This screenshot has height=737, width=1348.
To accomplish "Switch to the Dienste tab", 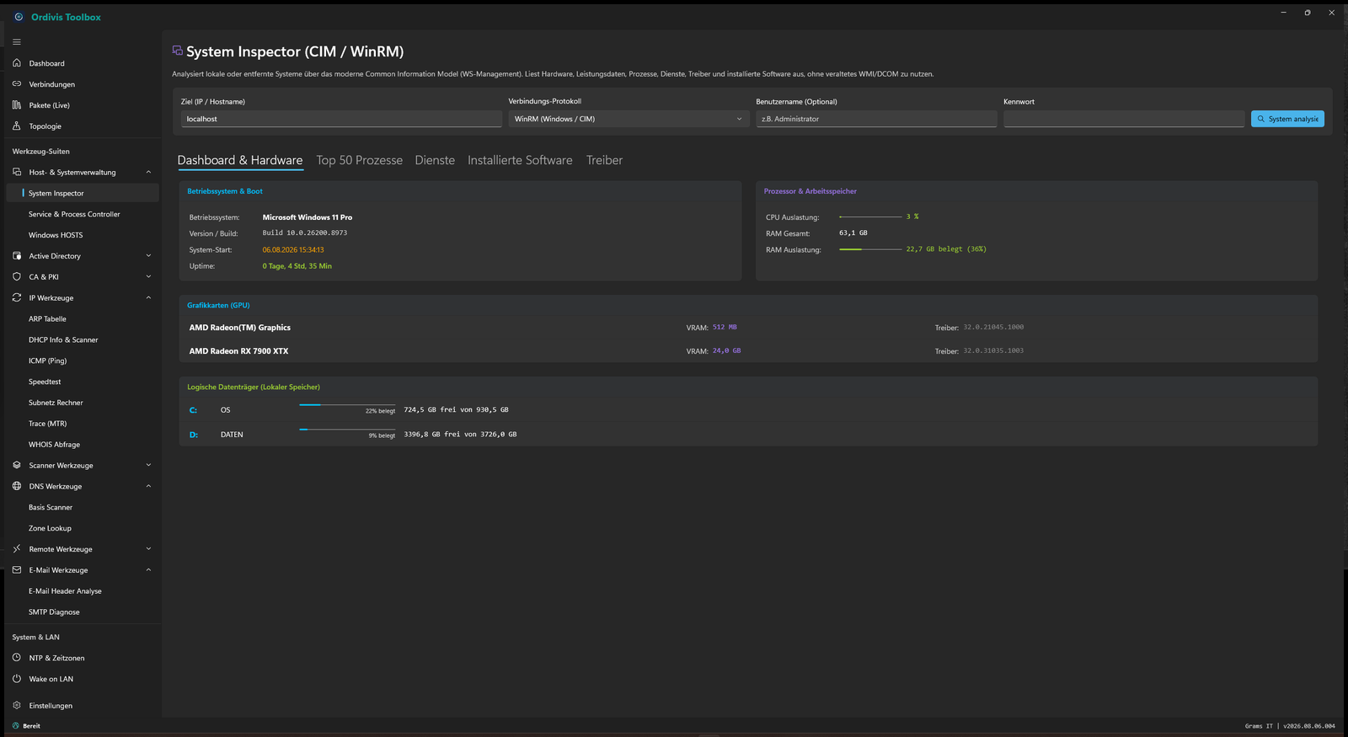I will (435, 160).
